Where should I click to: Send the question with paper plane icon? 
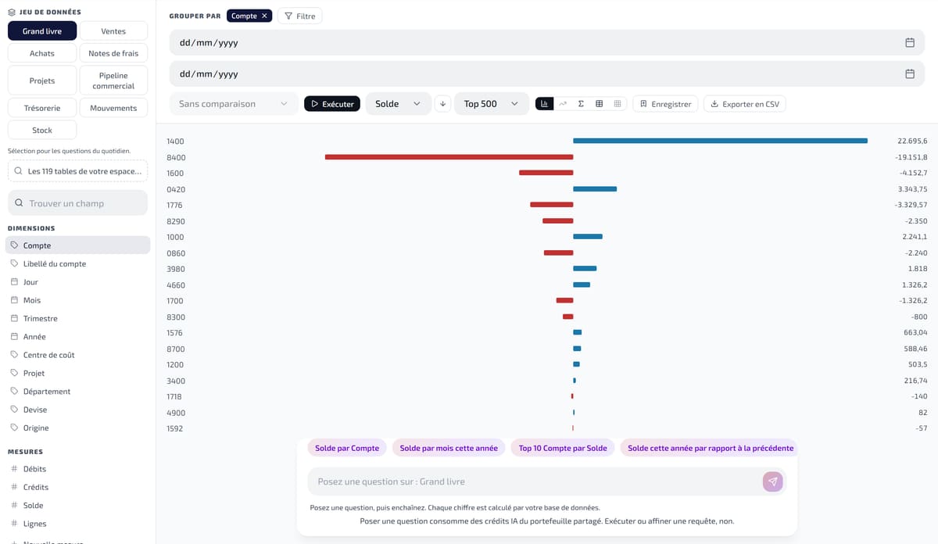[772, 481]
